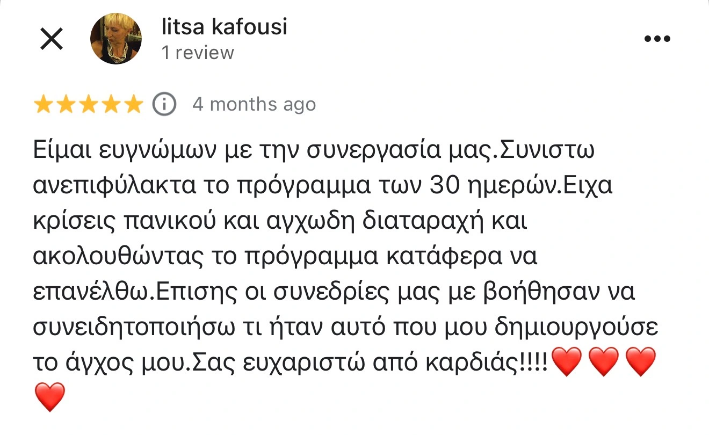Click the "1 review" count text

[x=198, y=53]
